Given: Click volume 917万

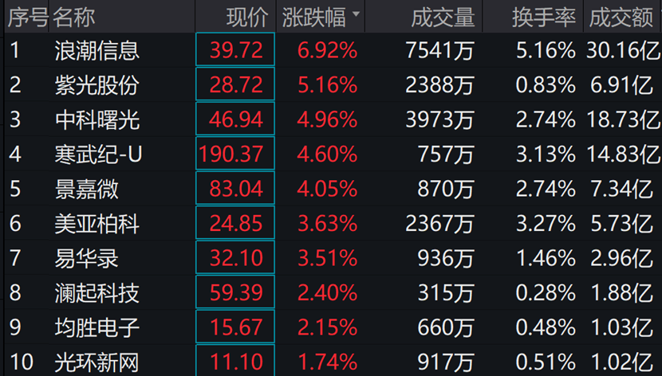Looking at the screenshot, I should click(446, 362).
